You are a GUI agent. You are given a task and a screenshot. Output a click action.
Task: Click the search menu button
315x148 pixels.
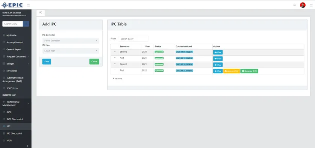point(26,24)
